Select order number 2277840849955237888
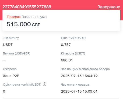 pyautogui.click(x=27, y=7)
